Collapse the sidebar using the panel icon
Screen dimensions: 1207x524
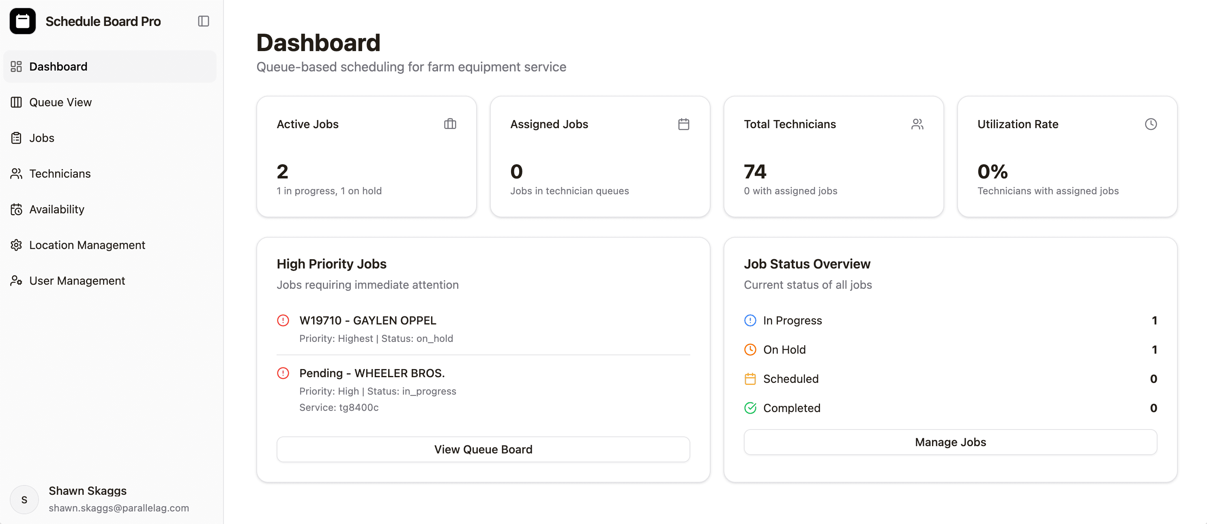[x=203, y=21]
